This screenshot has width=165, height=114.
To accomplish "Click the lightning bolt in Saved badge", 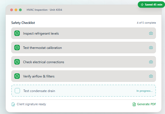I will point(142,5).
